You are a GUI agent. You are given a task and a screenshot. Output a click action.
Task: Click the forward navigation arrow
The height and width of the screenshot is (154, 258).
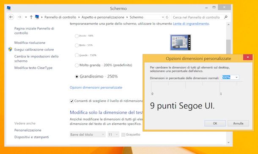click(x=19, y=17)
